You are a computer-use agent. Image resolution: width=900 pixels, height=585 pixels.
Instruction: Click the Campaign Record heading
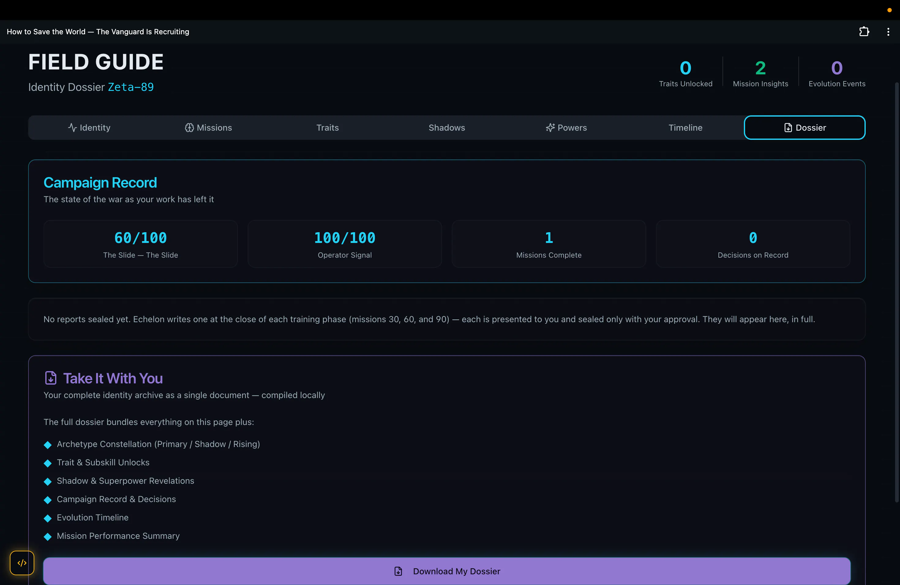click(x=100, y=183)
